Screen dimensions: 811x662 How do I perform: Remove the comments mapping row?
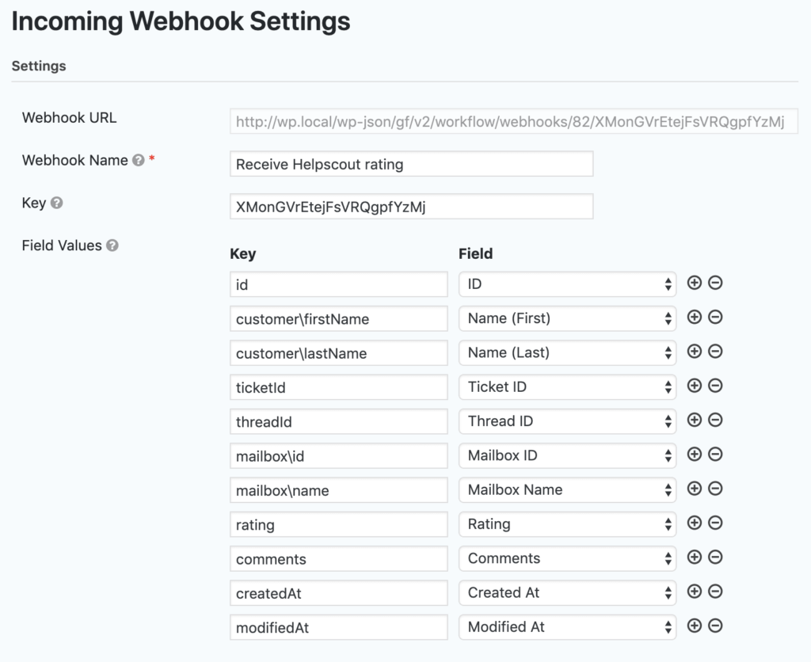pyautogui.click(x=715, y=557)
